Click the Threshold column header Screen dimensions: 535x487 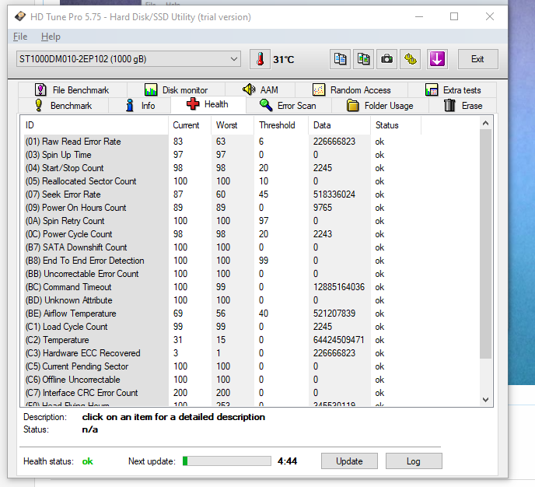281,125
